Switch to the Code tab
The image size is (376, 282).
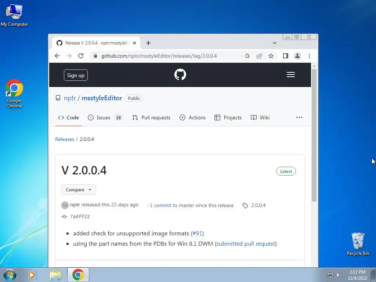point(68,117)
